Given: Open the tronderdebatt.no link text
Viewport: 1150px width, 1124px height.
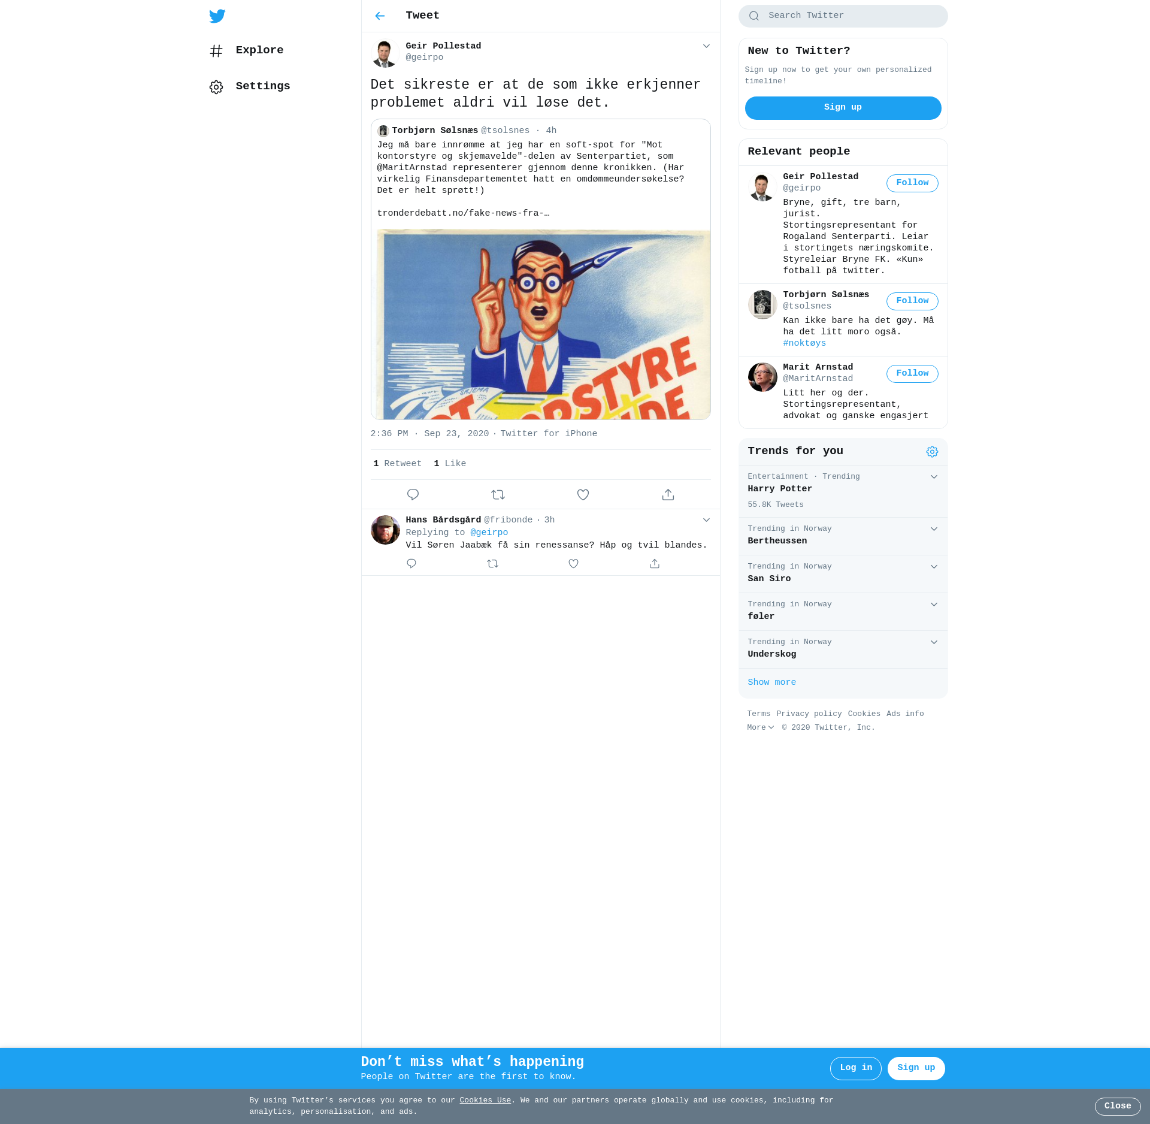Looking at the screenshot, I should pyautogui.click(x=463, y=213).
